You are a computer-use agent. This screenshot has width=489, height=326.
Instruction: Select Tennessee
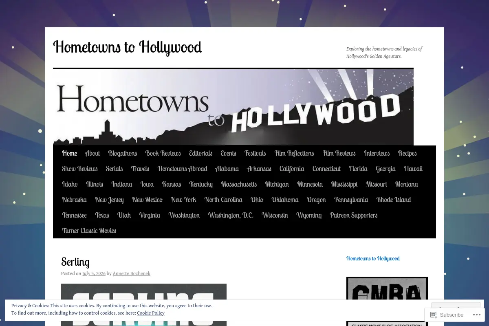click(x=74, y=215)
